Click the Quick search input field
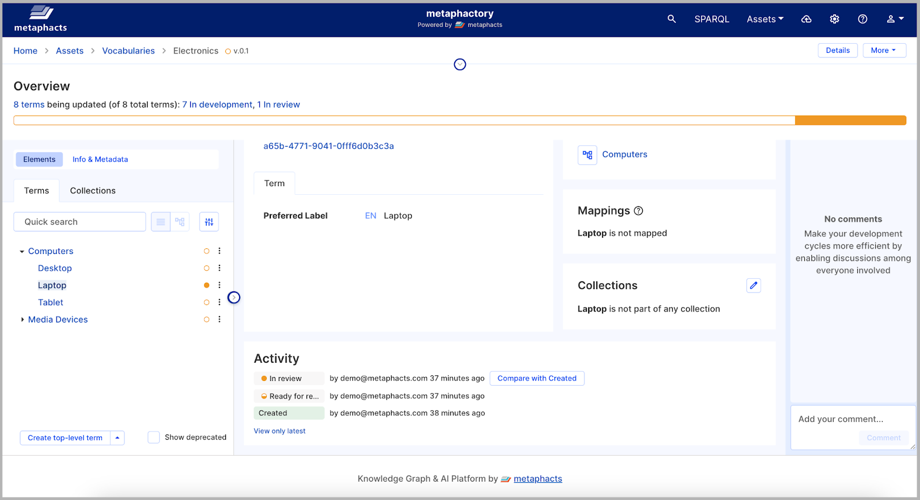 click(80, 222)
